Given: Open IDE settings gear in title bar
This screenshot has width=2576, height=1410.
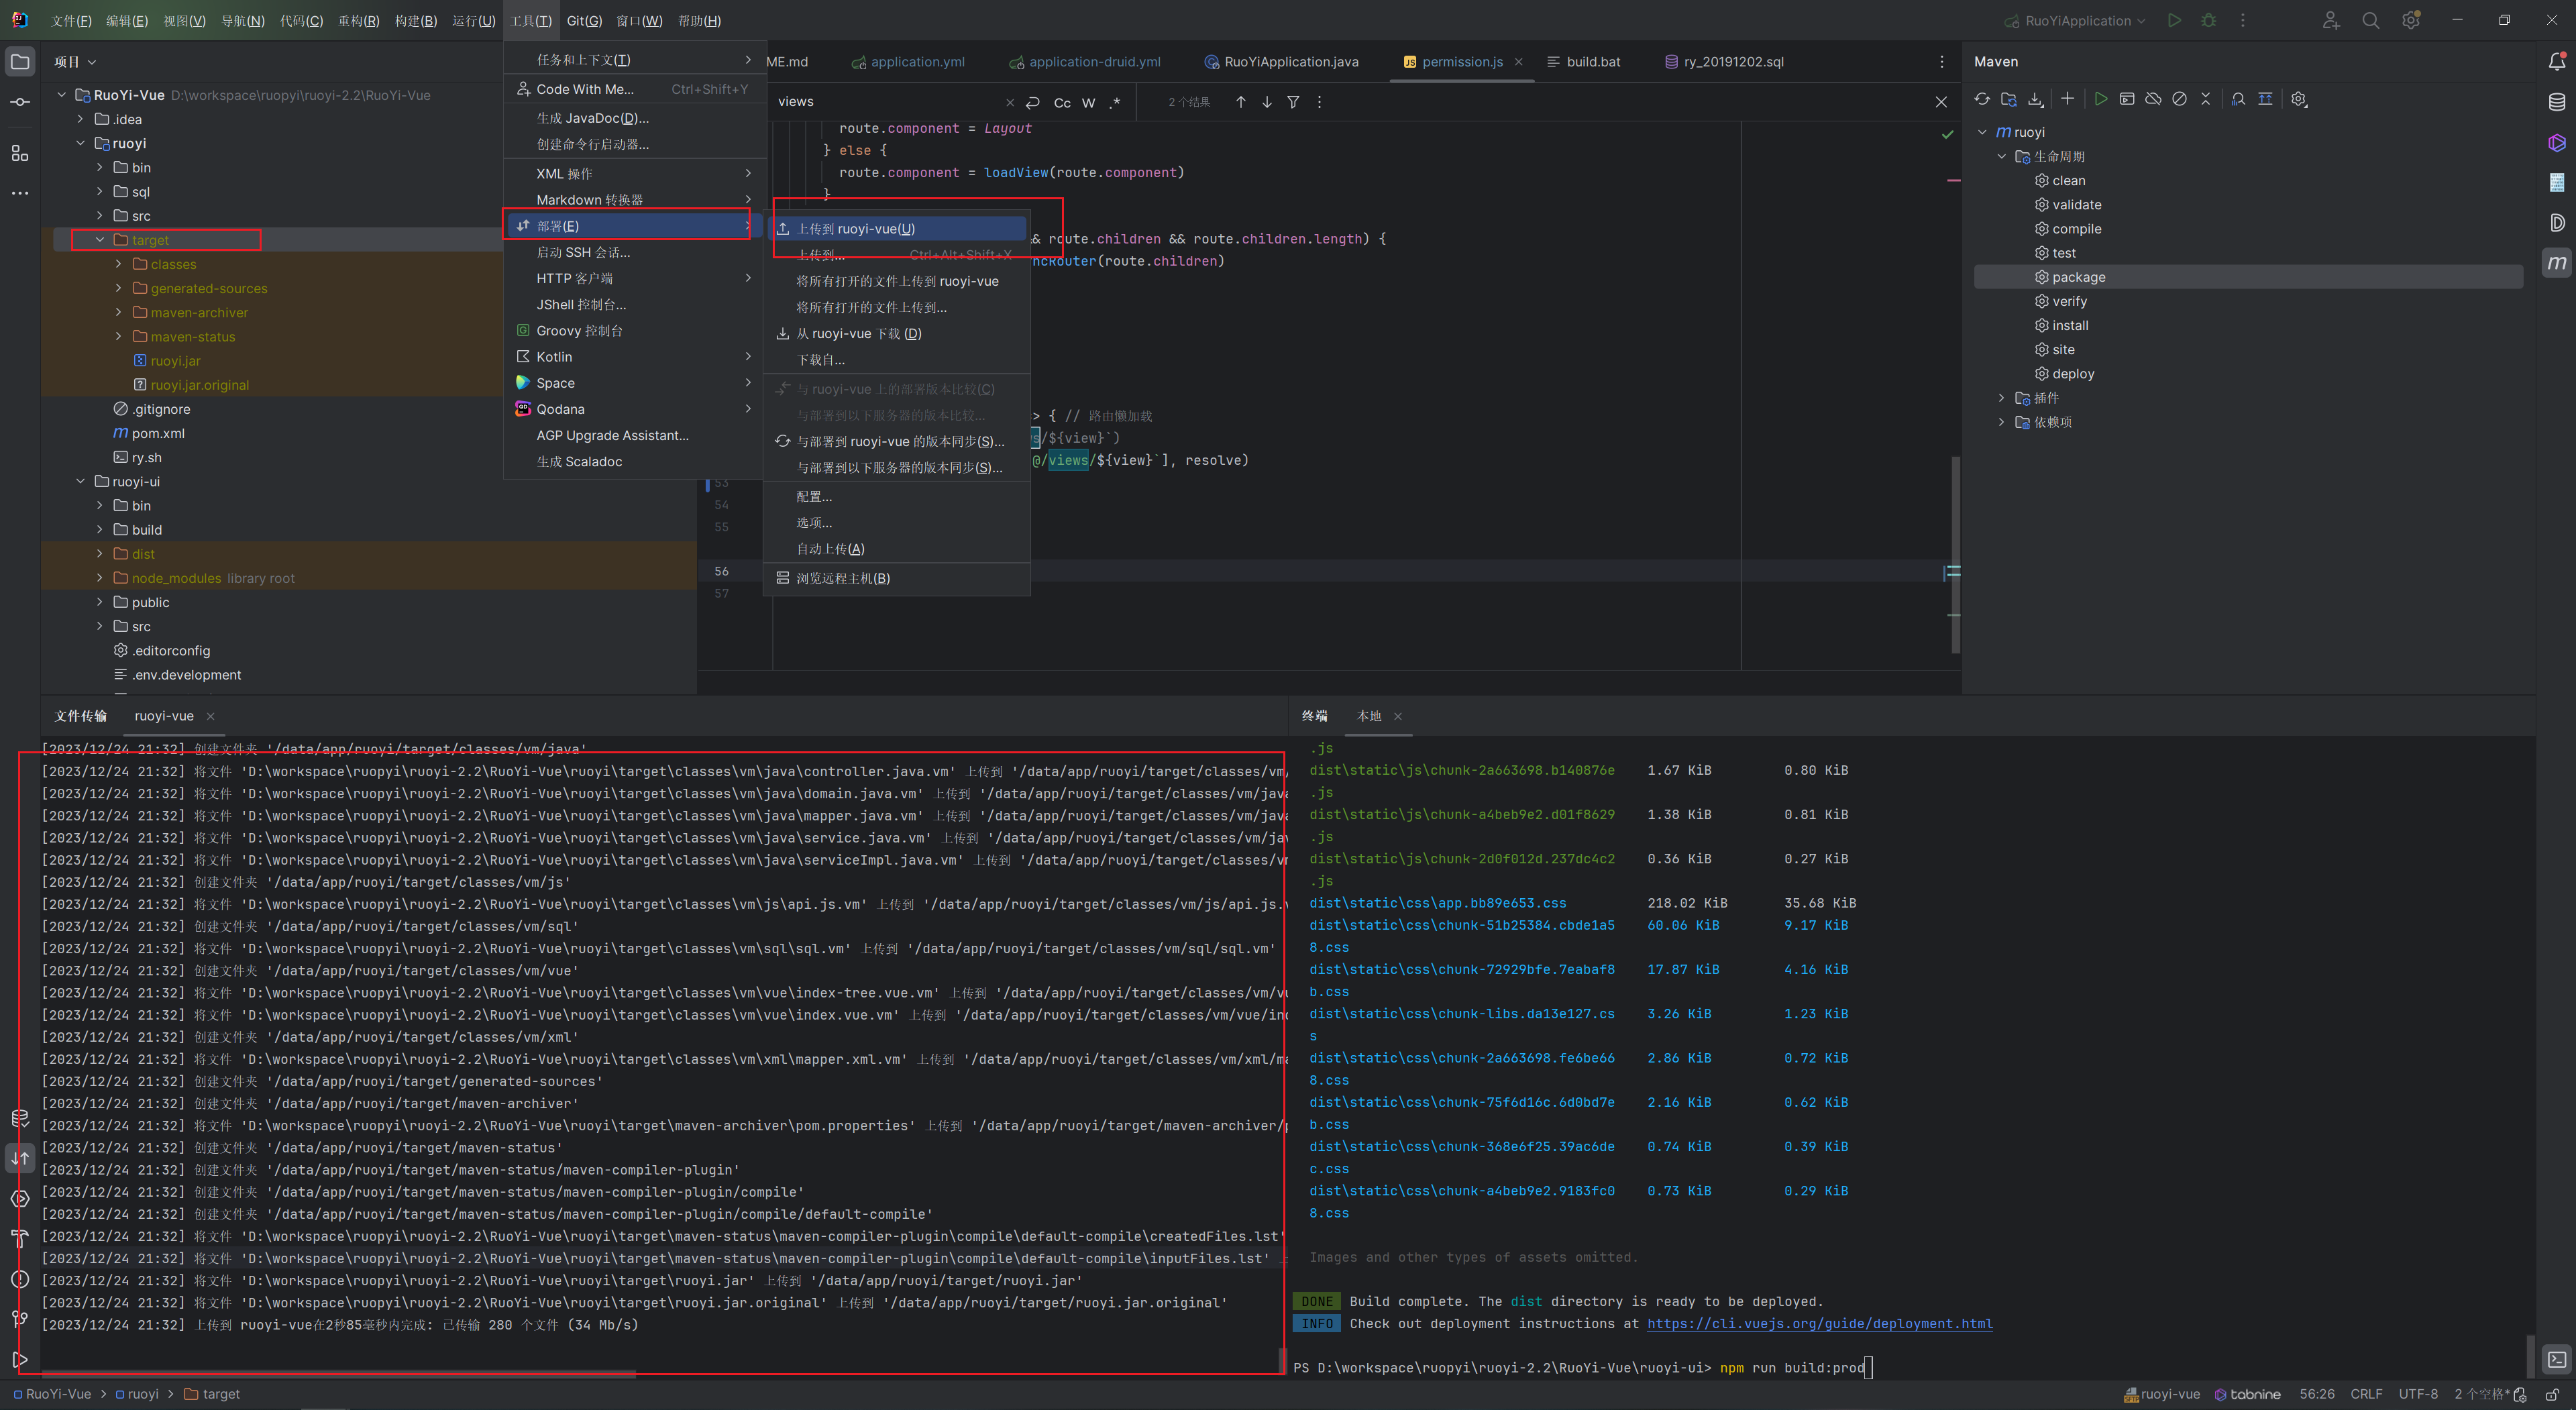Looking at the screenshot, I should point(2411,20).
